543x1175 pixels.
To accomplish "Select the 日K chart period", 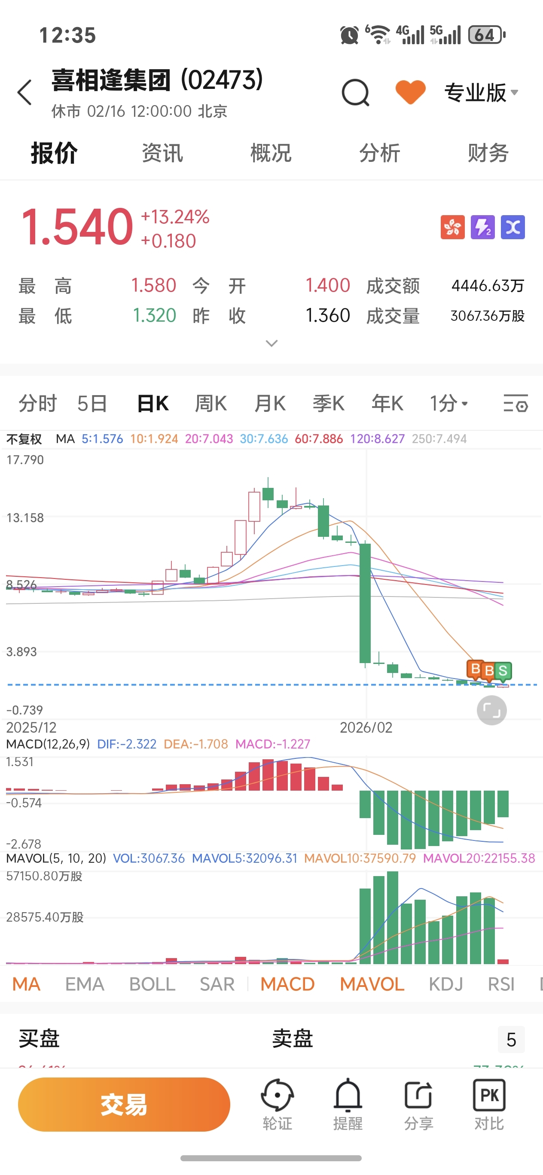I will (x=153, y=403).
